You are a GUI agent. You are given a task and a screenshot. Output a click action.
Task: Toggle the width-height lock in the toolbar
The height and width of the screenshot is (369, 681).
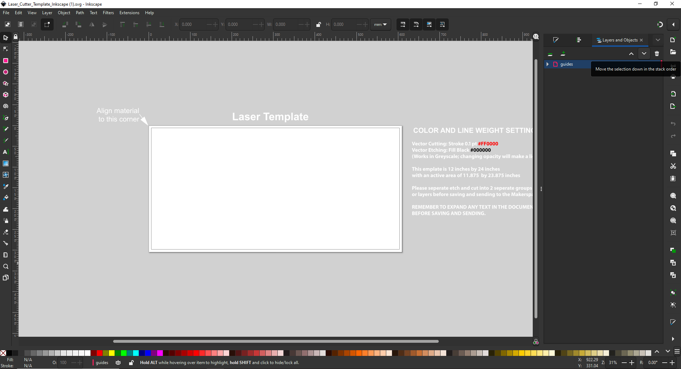319,24
